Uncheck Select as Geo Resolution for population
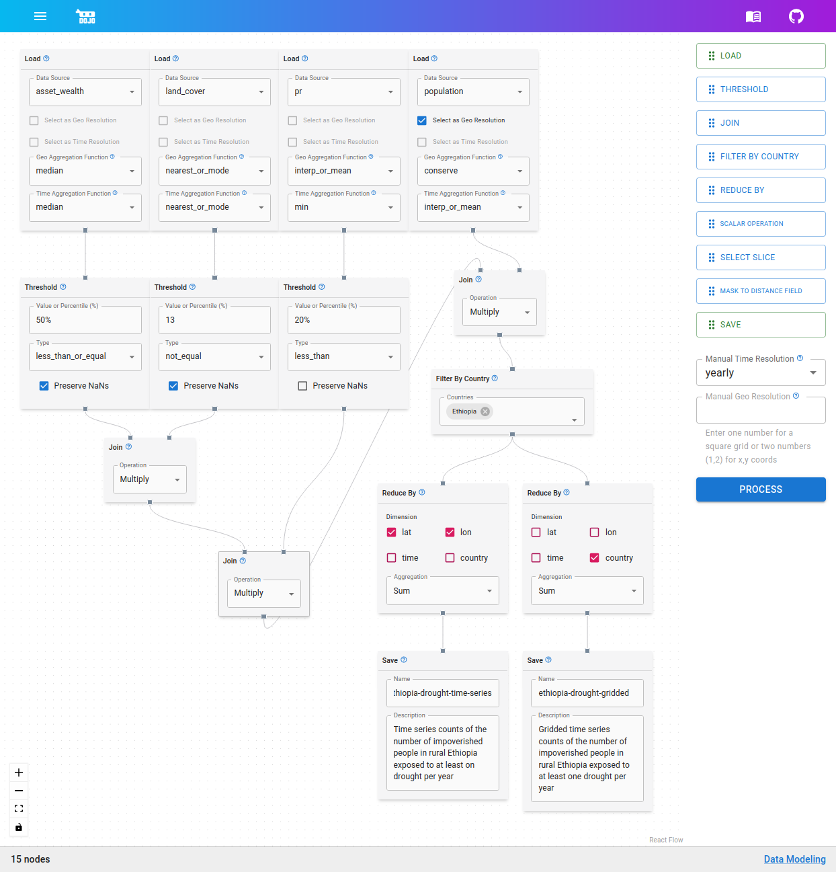 [422, 120]
